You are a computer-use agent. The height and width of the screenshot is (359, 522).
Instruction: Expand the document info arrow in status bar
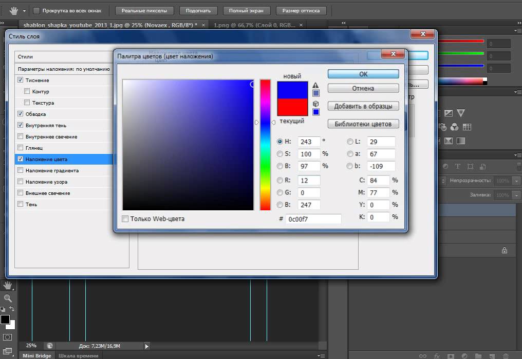tap(147, 346)
